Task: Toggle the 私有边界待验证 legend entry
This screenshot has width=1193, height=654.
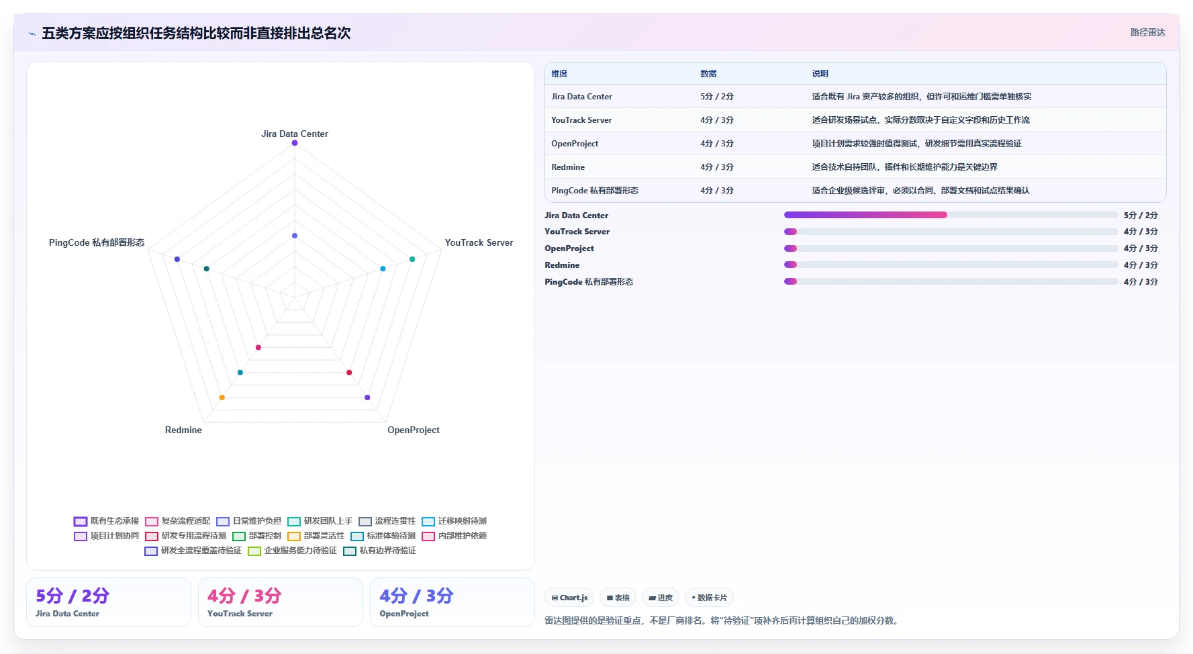Action: tap(379, 551)
